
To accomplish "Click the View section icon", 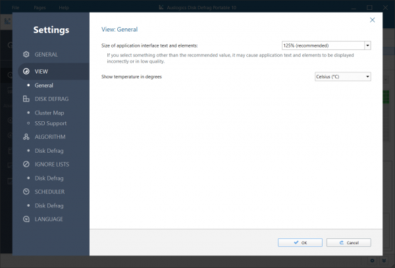I will click(26, 71).
